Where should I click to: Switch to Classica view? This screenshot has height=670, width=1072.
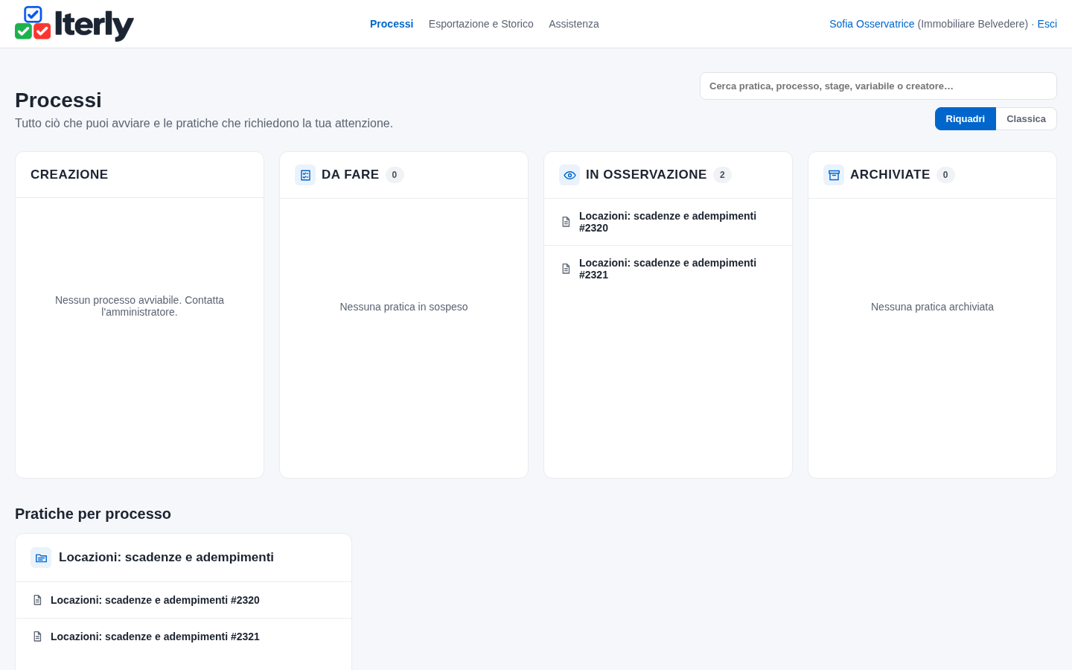click(x=1026, y=119)
